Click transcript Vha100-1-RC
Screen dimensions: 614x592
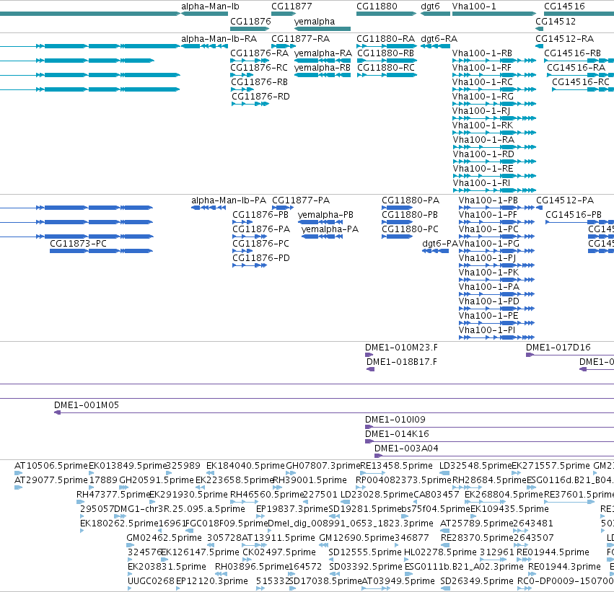point(483,82)
